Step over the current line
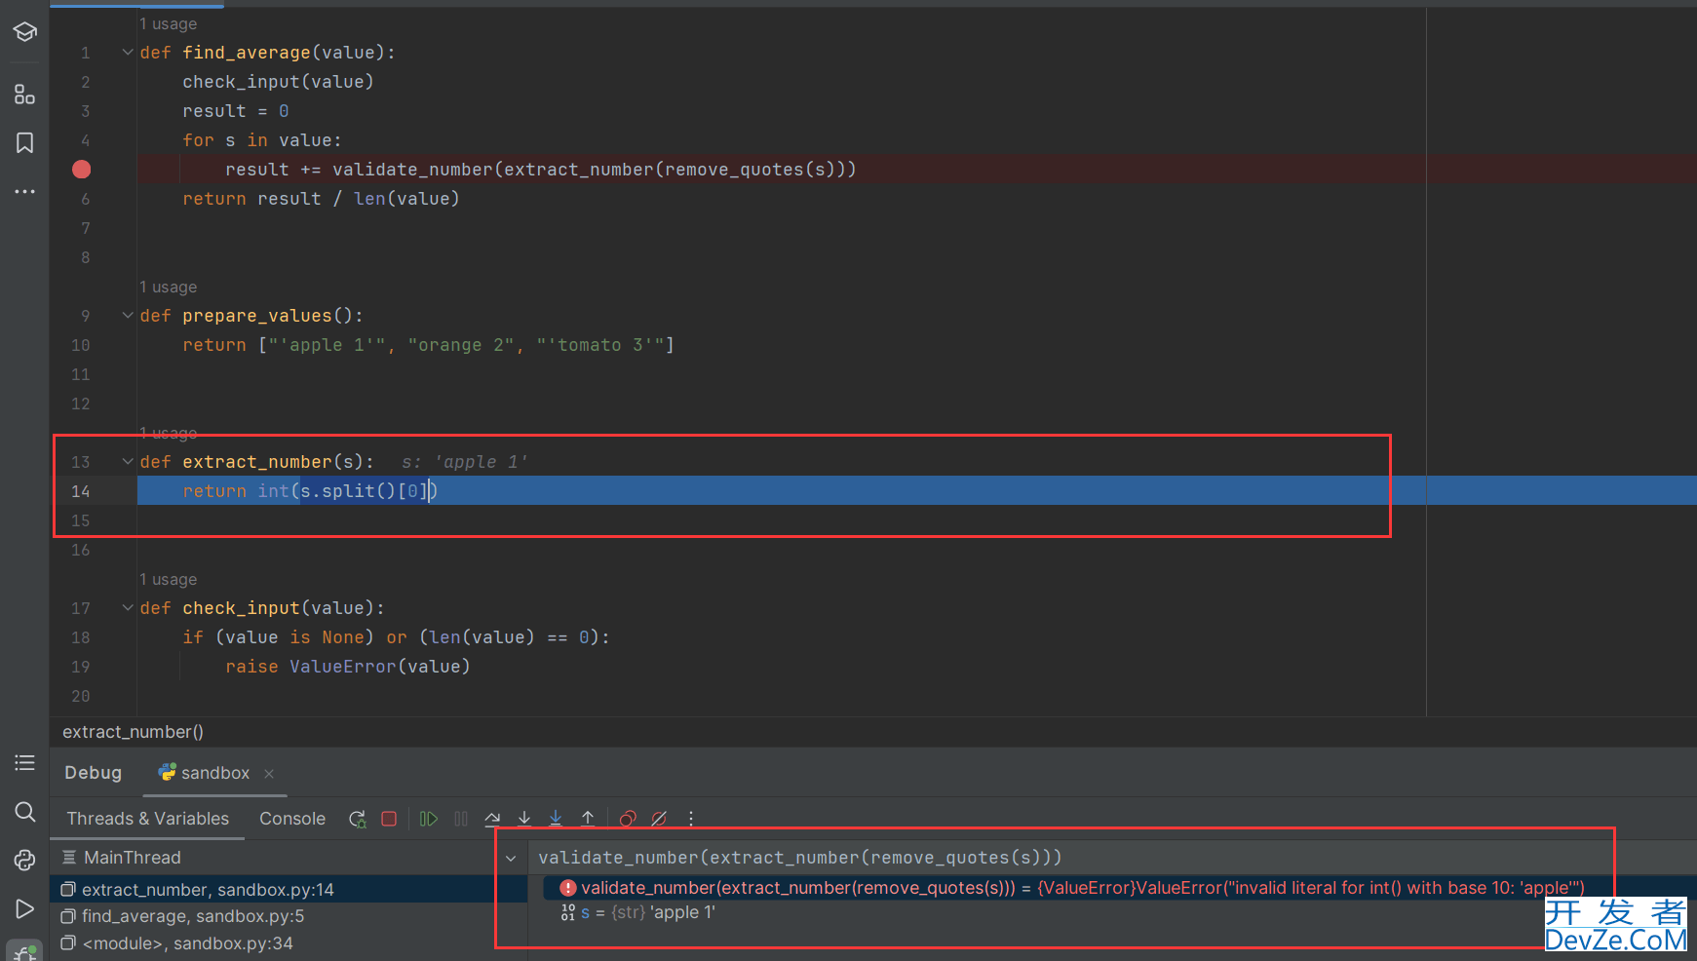This screenshot has height=961, width=1697. [492, 819]
